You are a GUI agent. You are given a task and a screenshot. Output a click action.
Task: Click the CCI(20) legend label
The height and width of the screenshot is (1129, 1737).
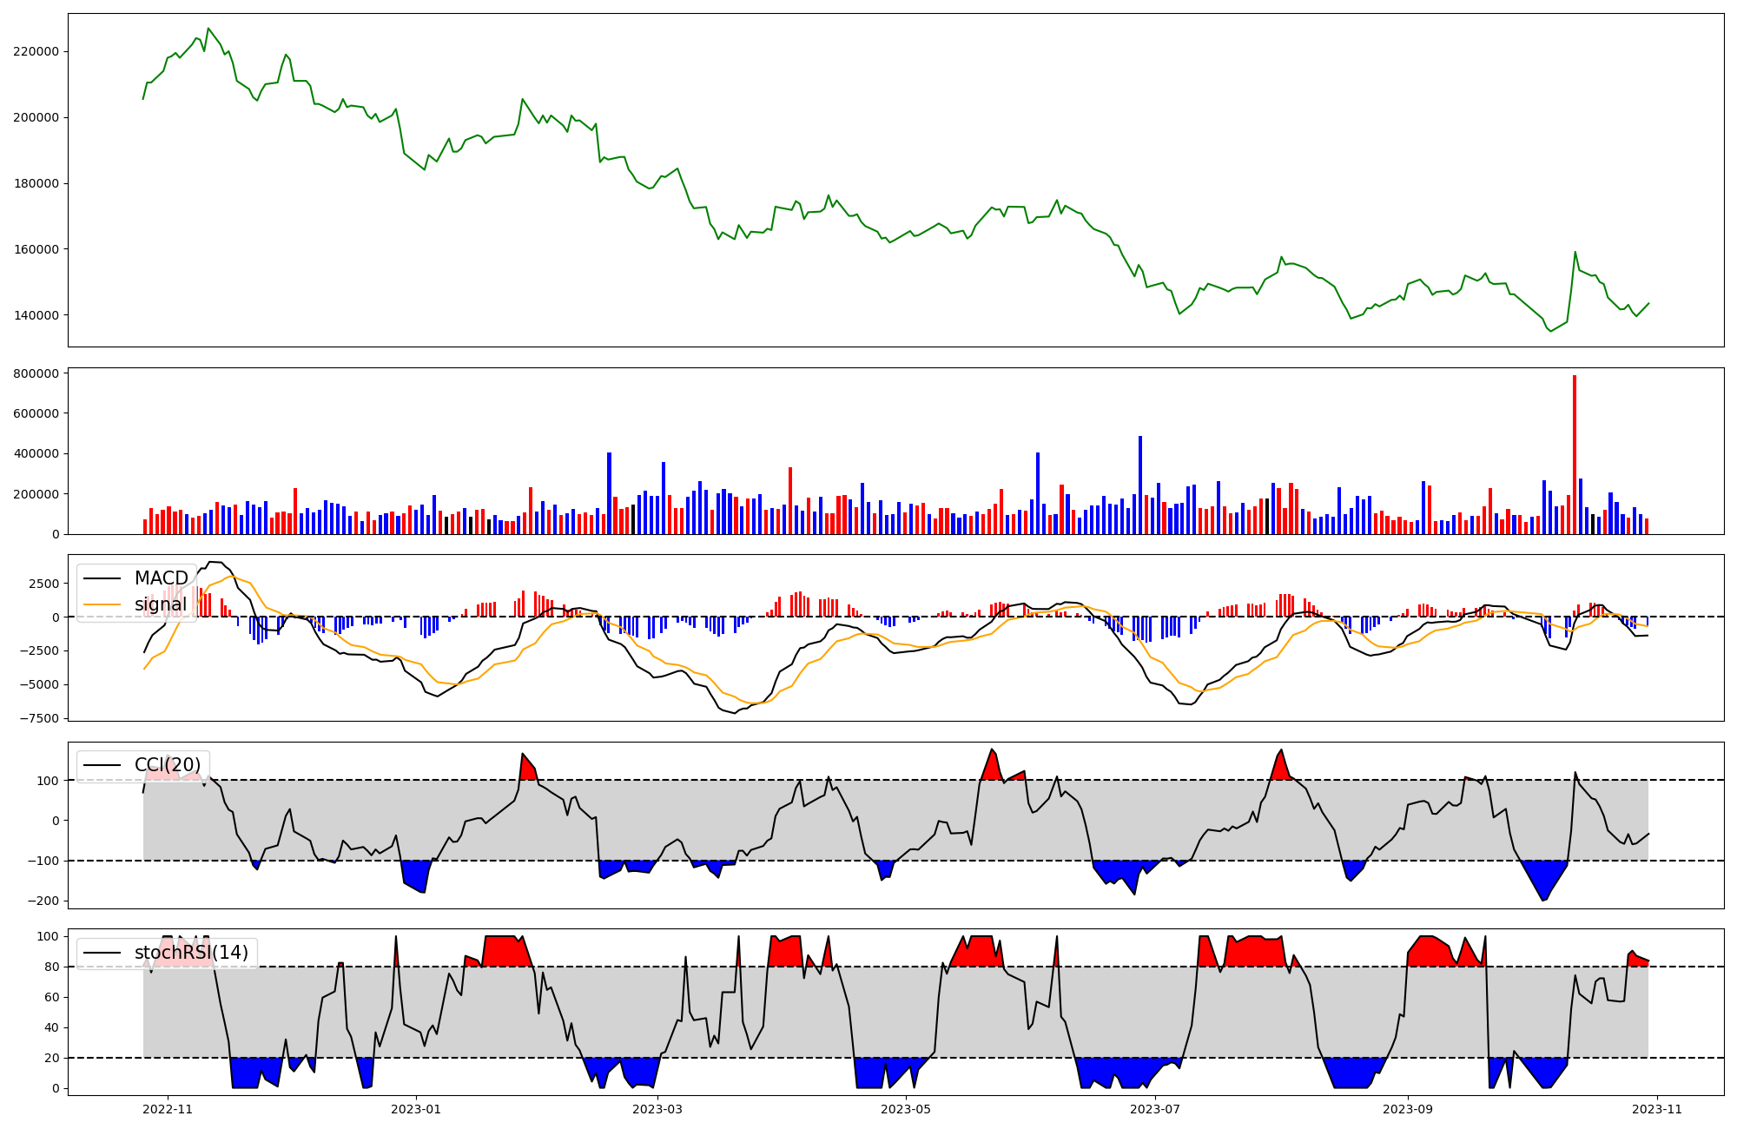[168, 765]
